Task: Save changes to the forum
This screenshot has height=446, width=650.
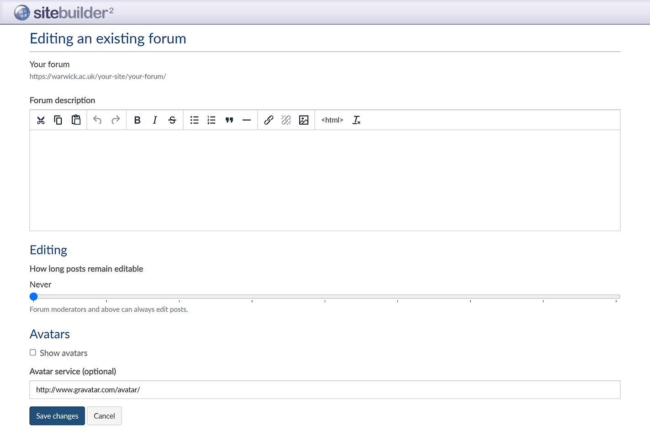Action: point(57,416)
